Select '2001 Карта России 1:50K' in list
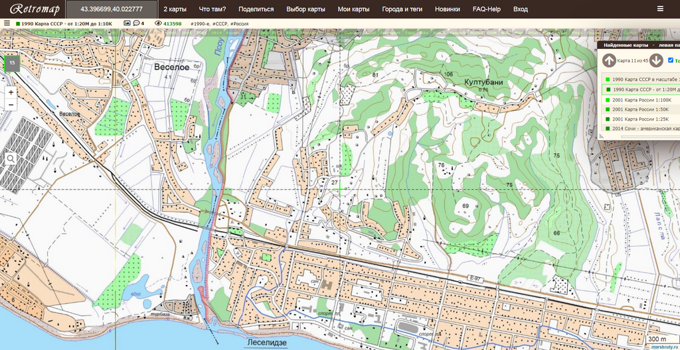Image resolution: width=680 pixels, height=350 pixels. tap(641, 109)
